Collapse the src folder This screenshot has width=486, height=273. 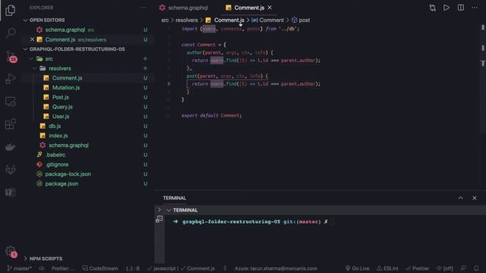pos(31,59)
